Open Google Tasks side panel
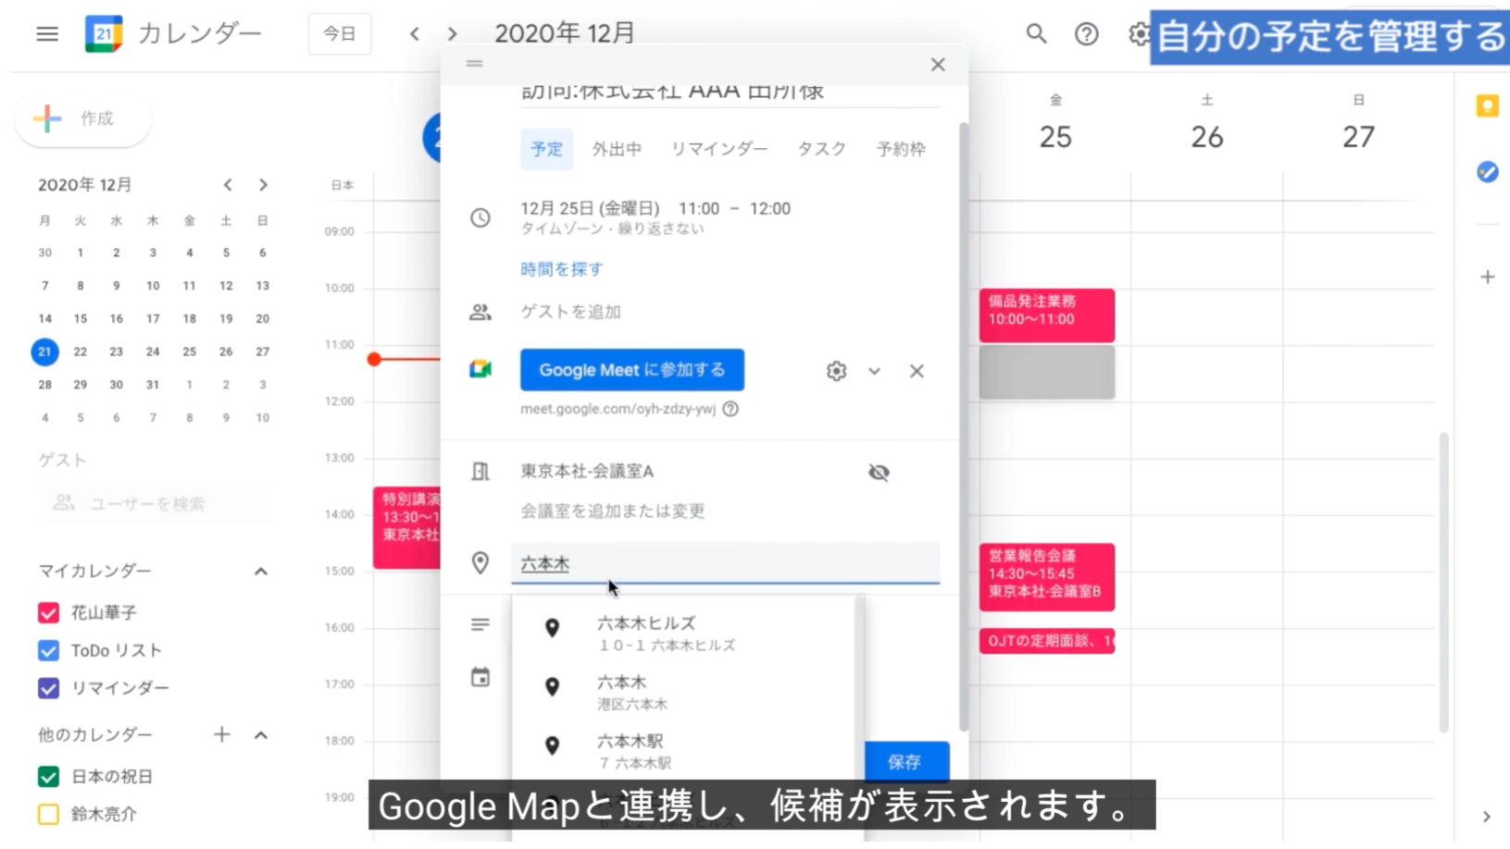 [x=1487, y=172]
